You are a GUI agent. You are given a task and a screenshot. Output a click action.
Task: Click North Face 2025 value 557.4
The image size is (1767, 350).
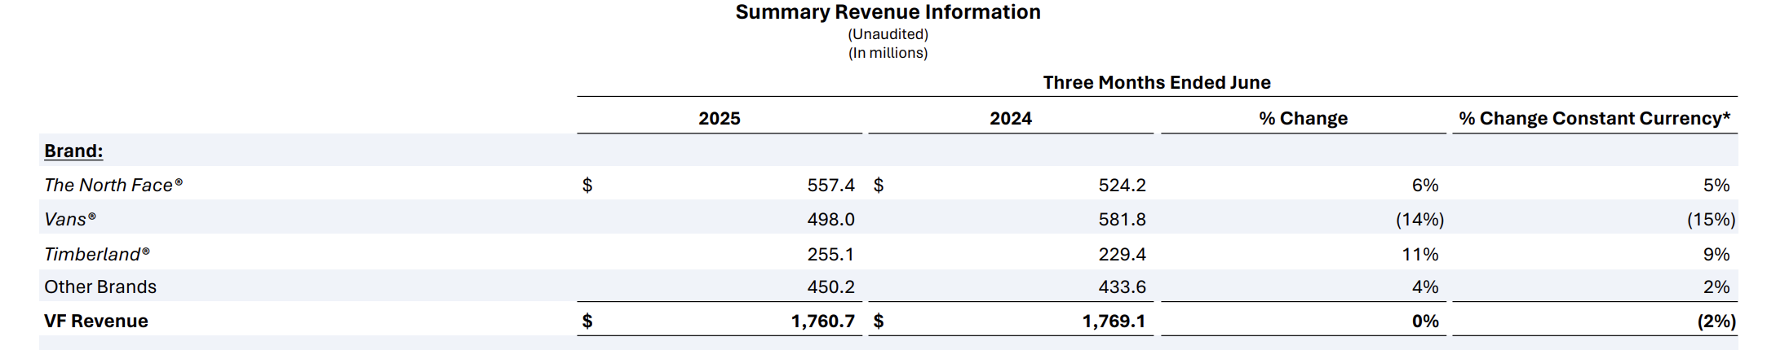click(830, 185)
